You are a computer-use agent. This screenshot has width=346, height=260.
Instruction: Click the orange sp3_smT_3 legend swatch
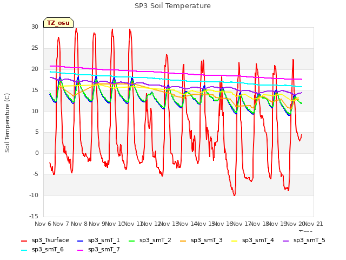pyautogui.click(x=183, y=240)
